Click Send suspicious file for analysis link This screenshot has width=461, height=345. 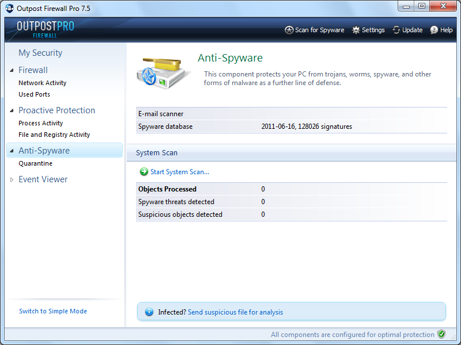point(235,312)
